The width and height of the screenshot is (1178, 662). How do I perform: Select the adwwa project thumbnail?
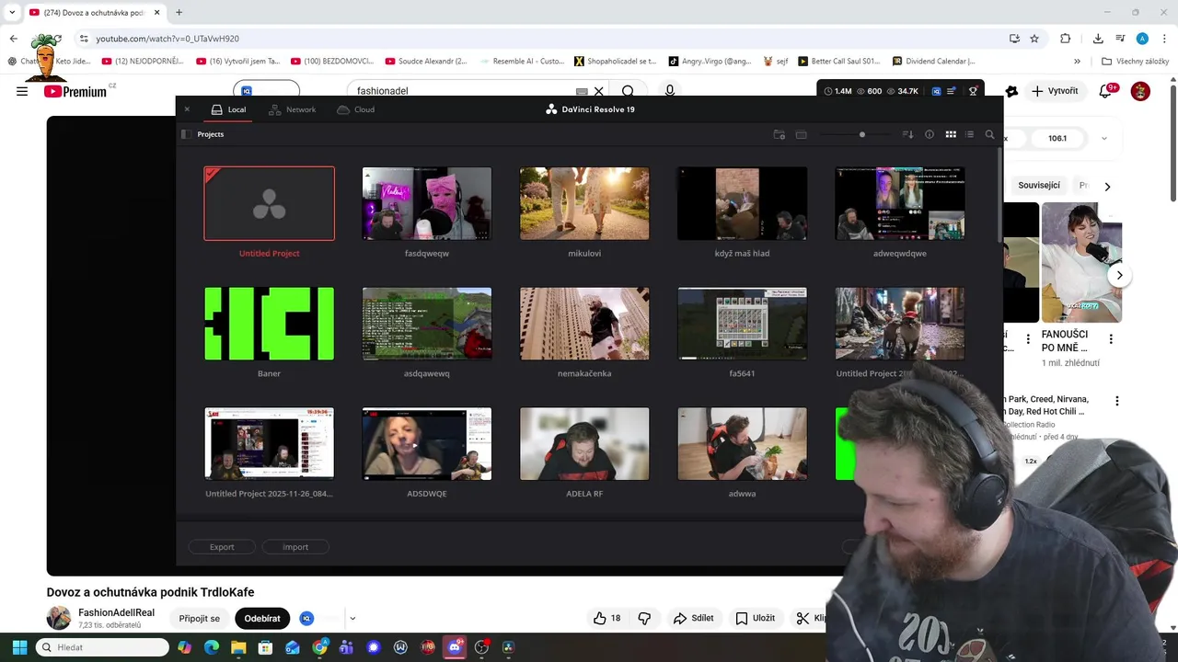click(742, 444)
